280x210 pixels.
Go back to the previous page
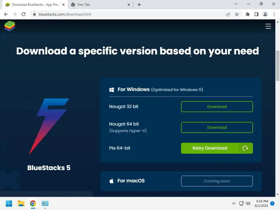coord(6,14)
